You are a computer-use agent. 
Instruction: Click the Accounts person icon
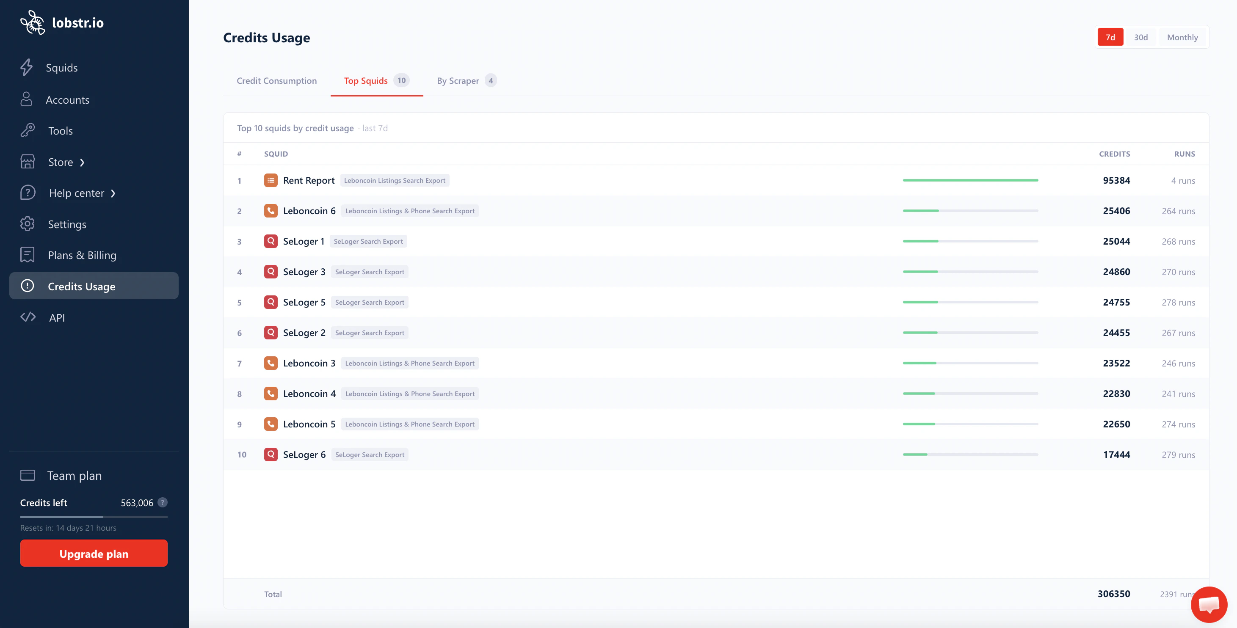[x=26, y=99]
